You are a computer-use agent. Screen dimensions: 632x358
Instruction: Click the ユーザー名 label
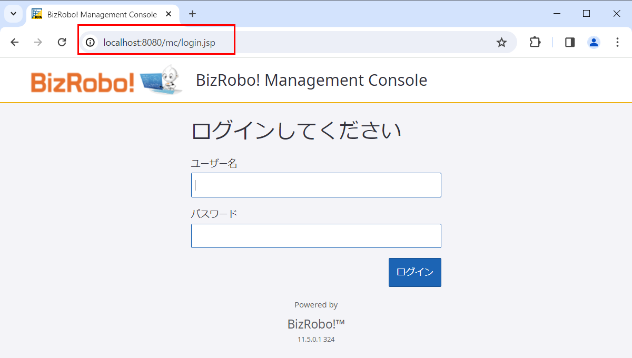coord(214,164)
